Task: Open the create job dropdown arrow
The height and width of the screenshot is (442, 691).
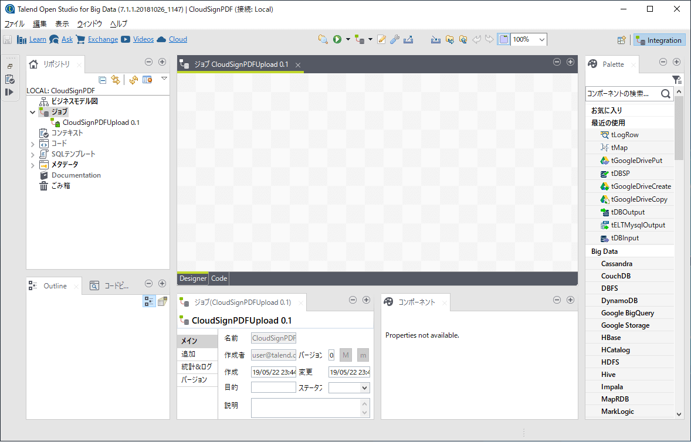Action: (x=370, y=40)
